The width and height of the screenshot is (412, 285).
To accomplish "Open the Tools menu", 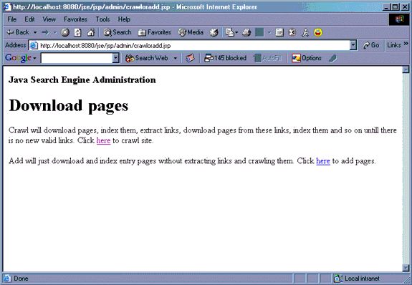I will pos(102,19).
